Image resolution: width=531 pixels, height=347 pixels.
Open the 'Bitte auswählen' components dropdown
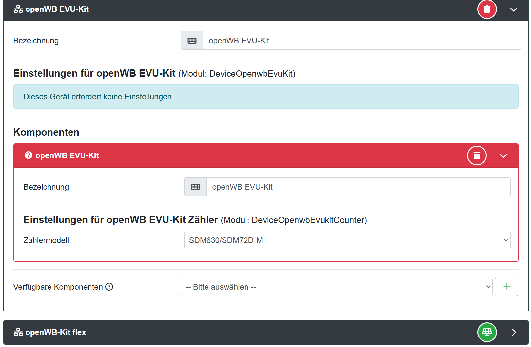[x=337, y=287]
